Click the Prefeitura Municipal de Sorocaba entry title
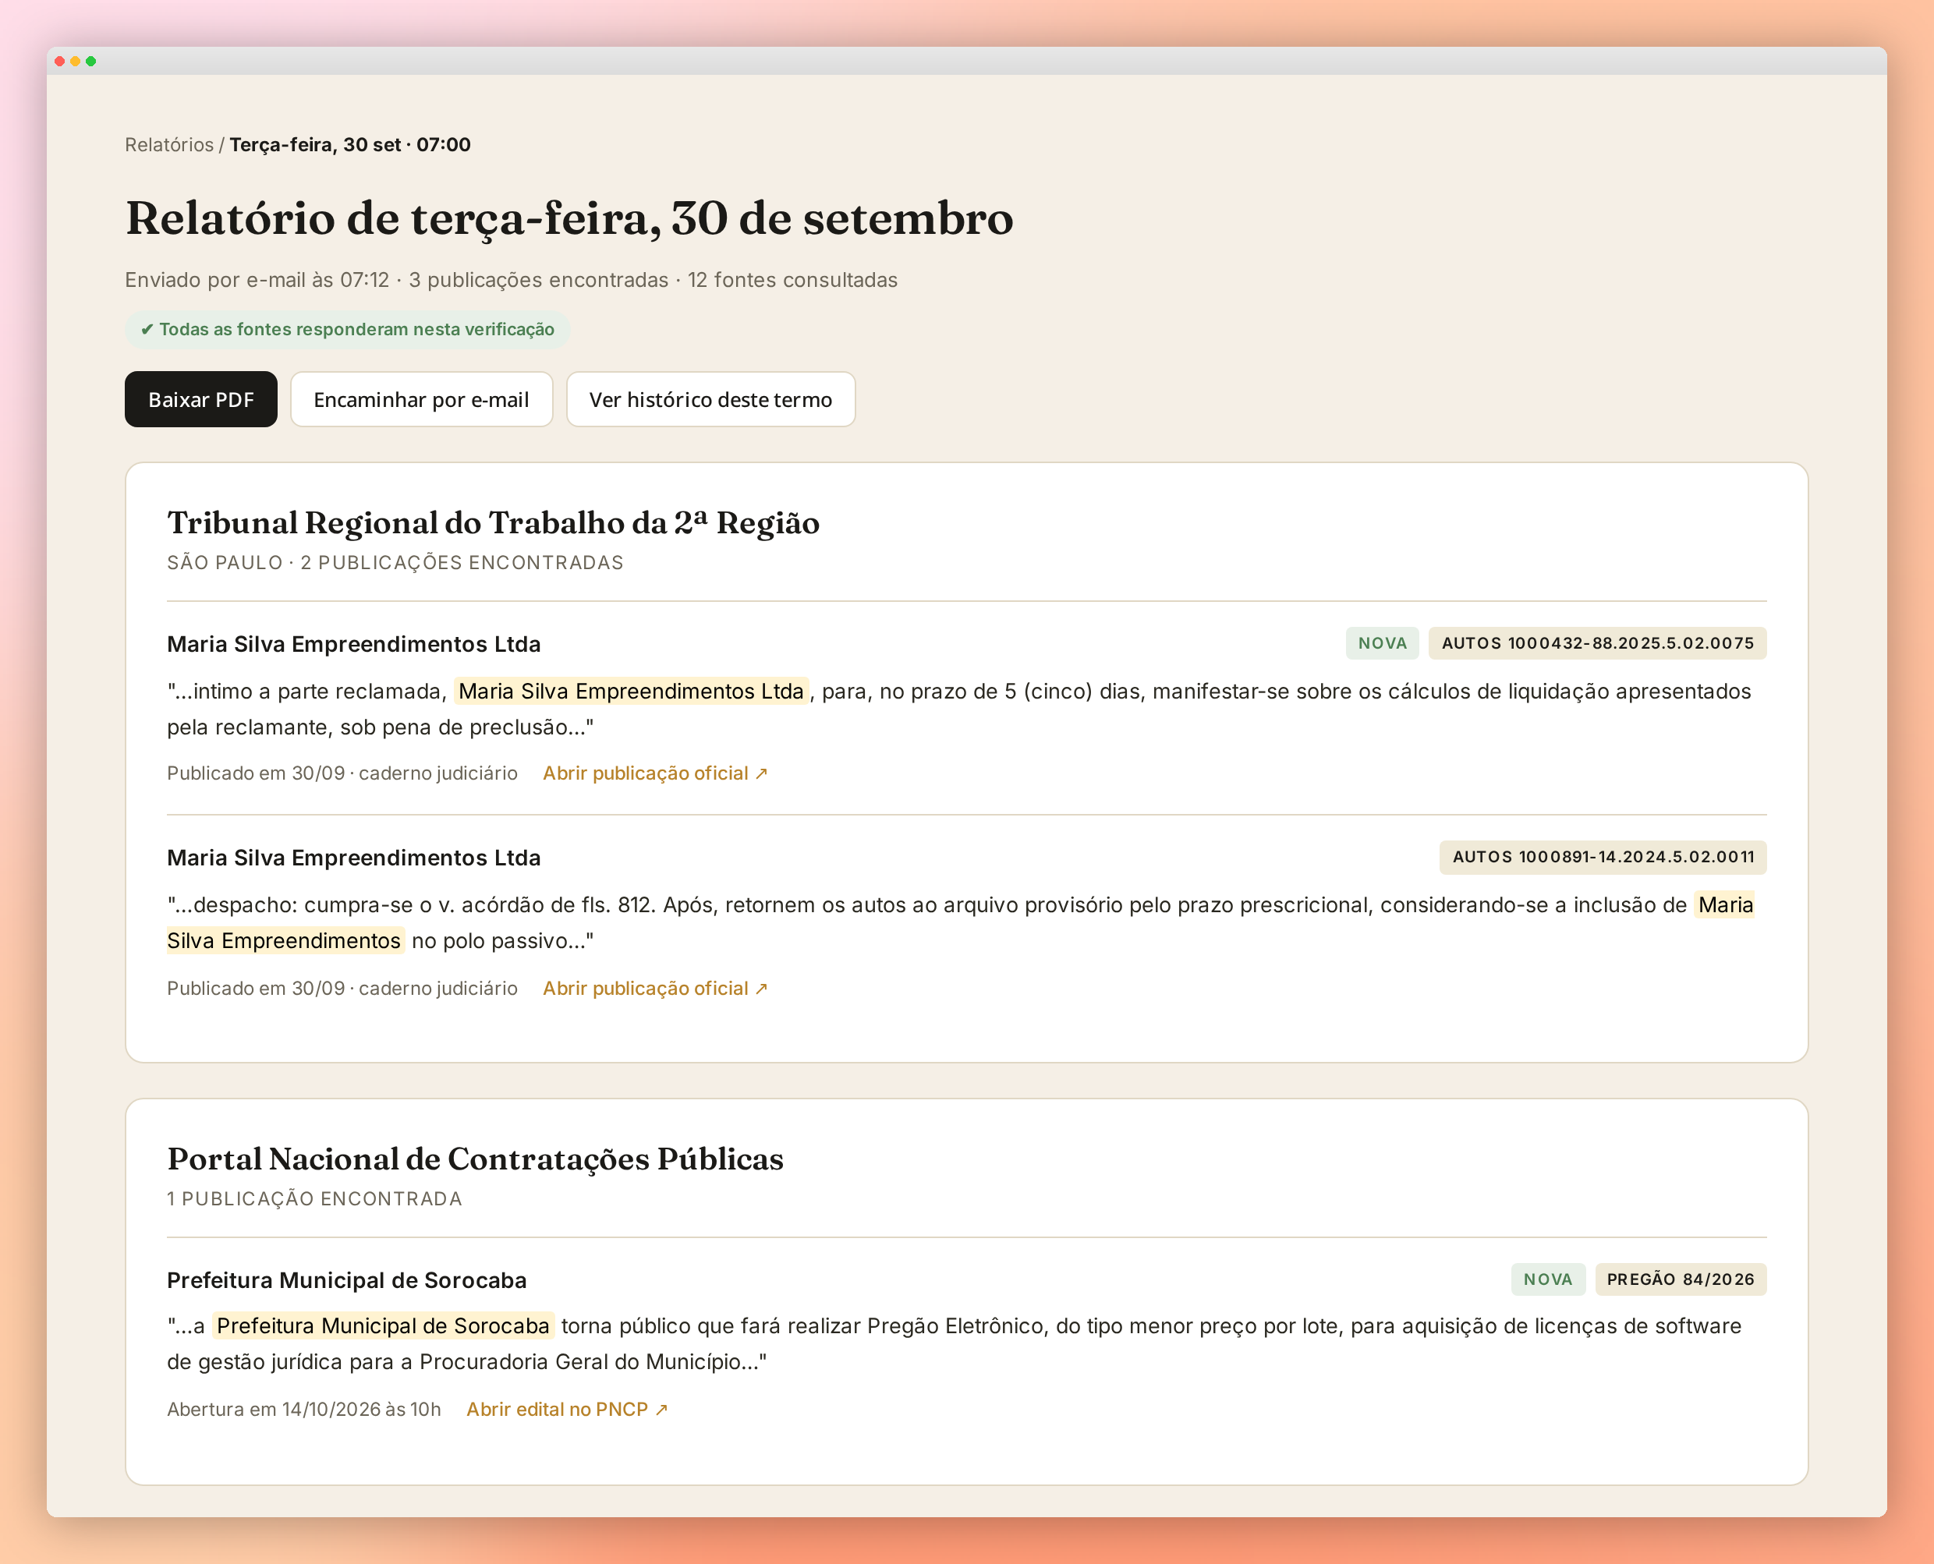This screenshot has width=1934, height=1564. pos(346,1280)
